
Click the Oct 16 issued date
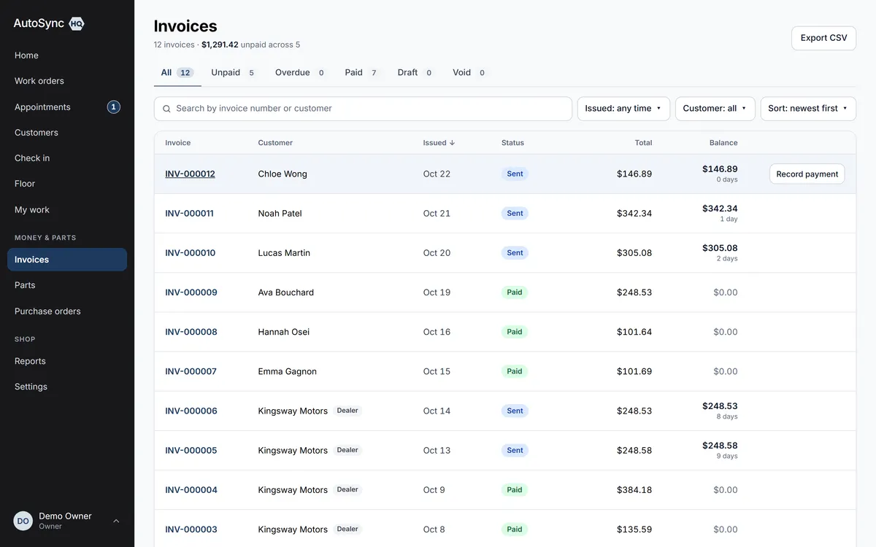[x=437, y=332]
